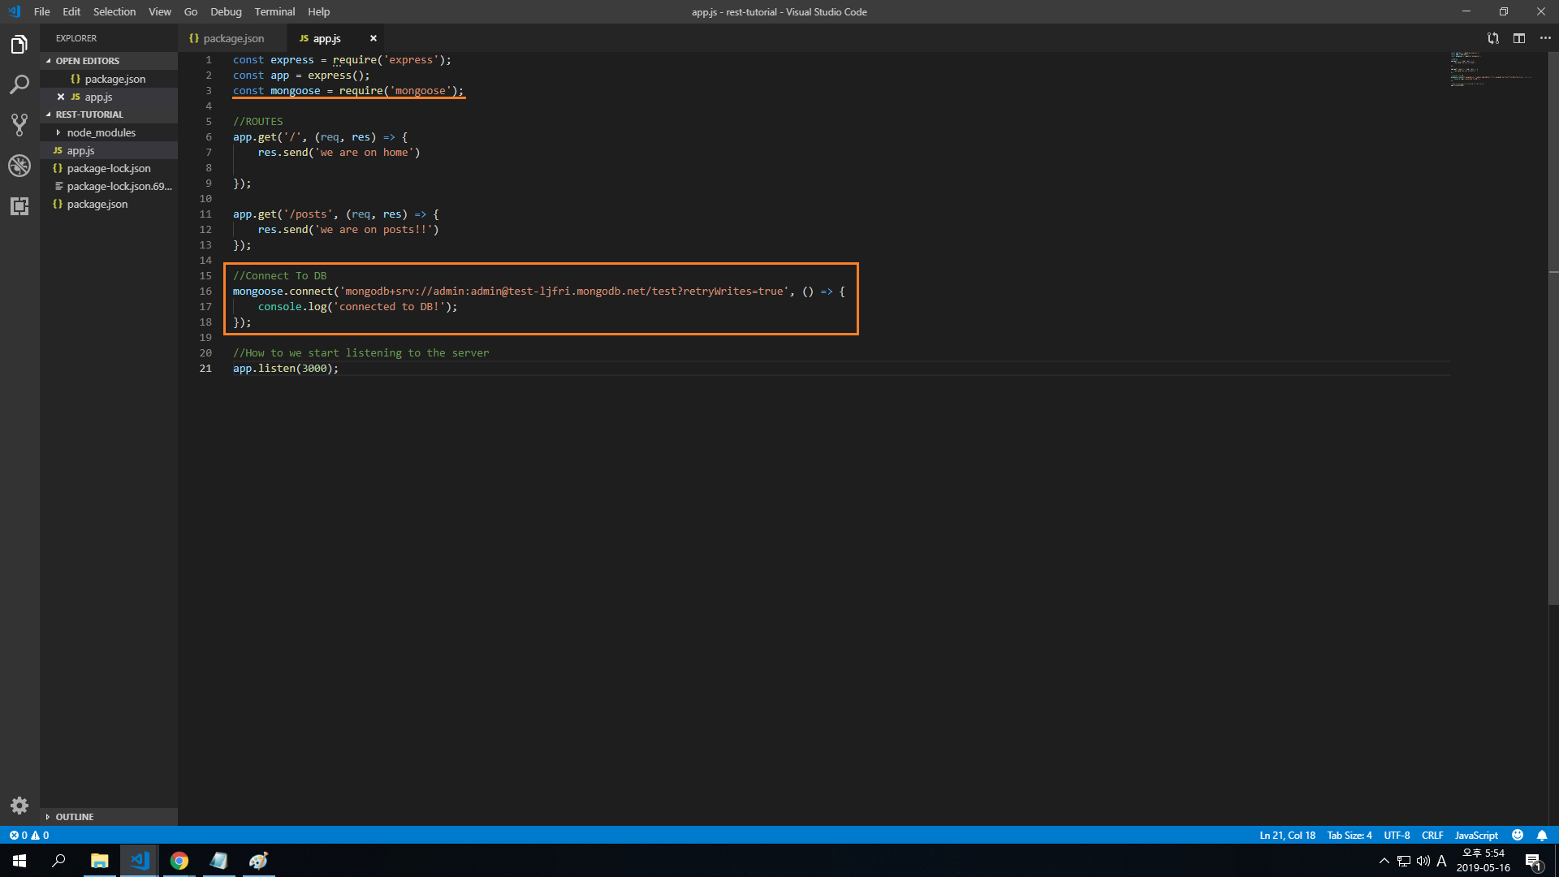Open the Debug menu
1559x877 pixels.
point(226,11)
